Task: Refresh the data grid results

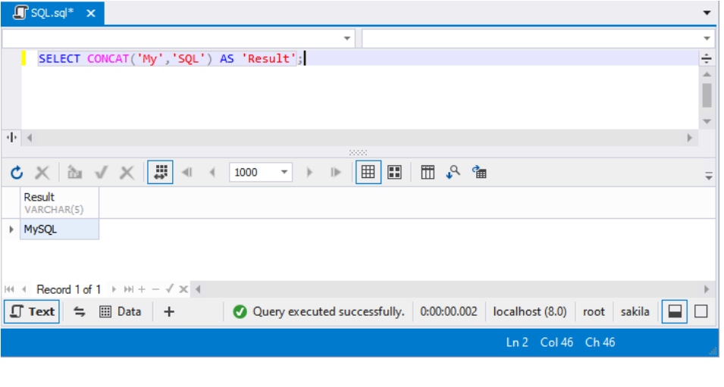Action: pos(17,173)
